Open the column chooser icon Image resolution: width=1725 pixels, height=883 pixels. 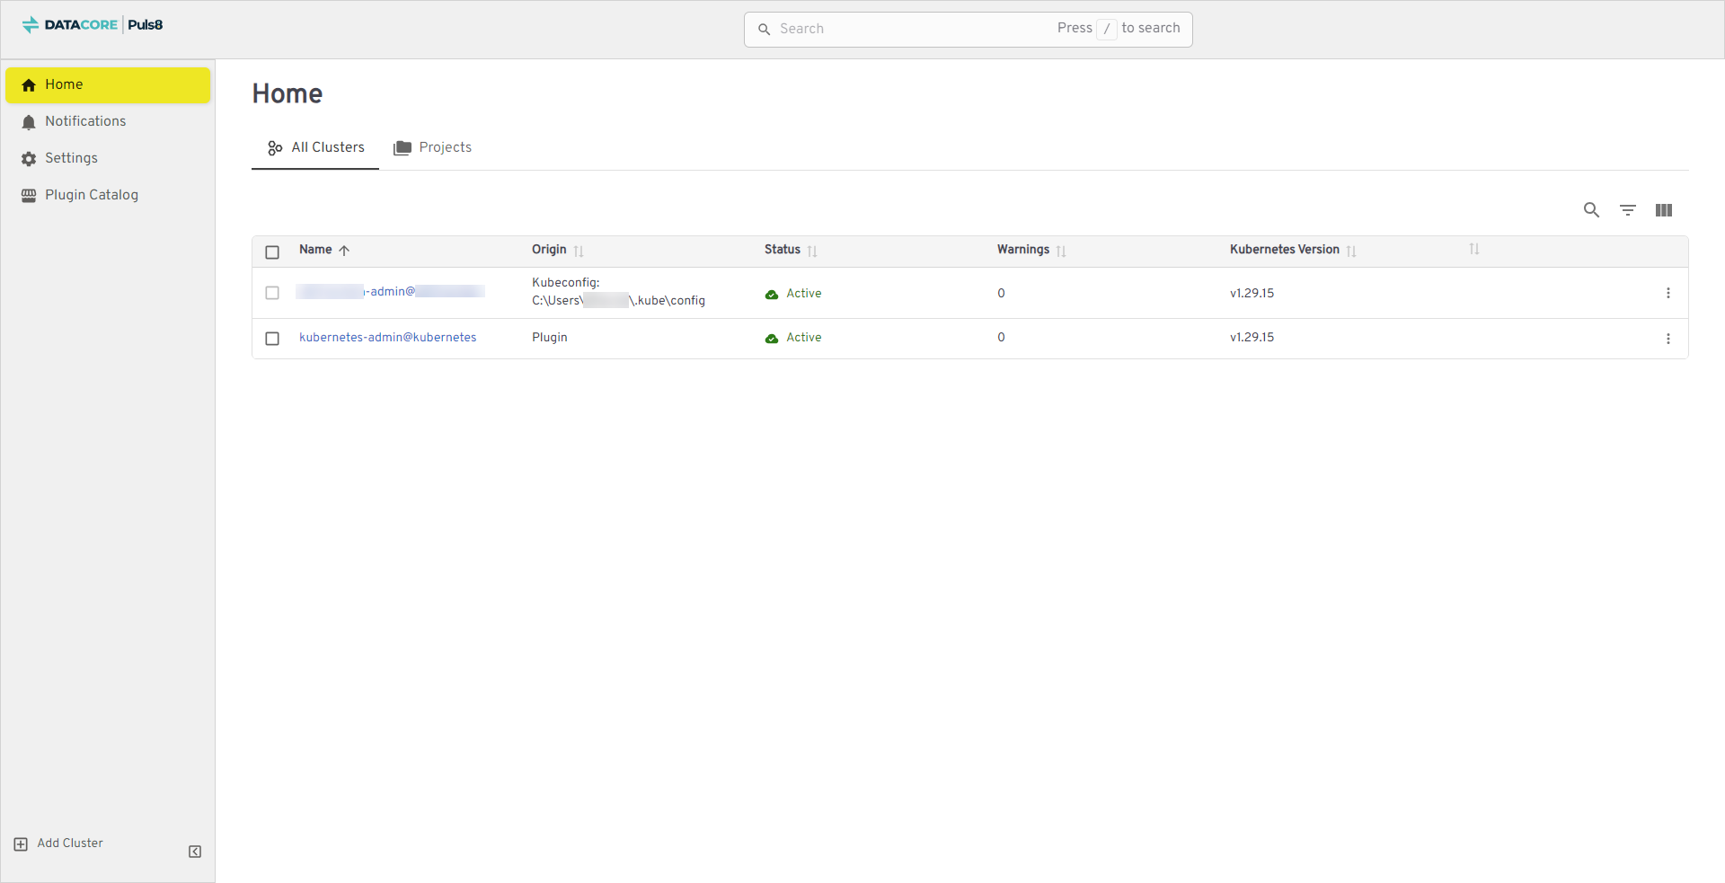coord(1663,210)
